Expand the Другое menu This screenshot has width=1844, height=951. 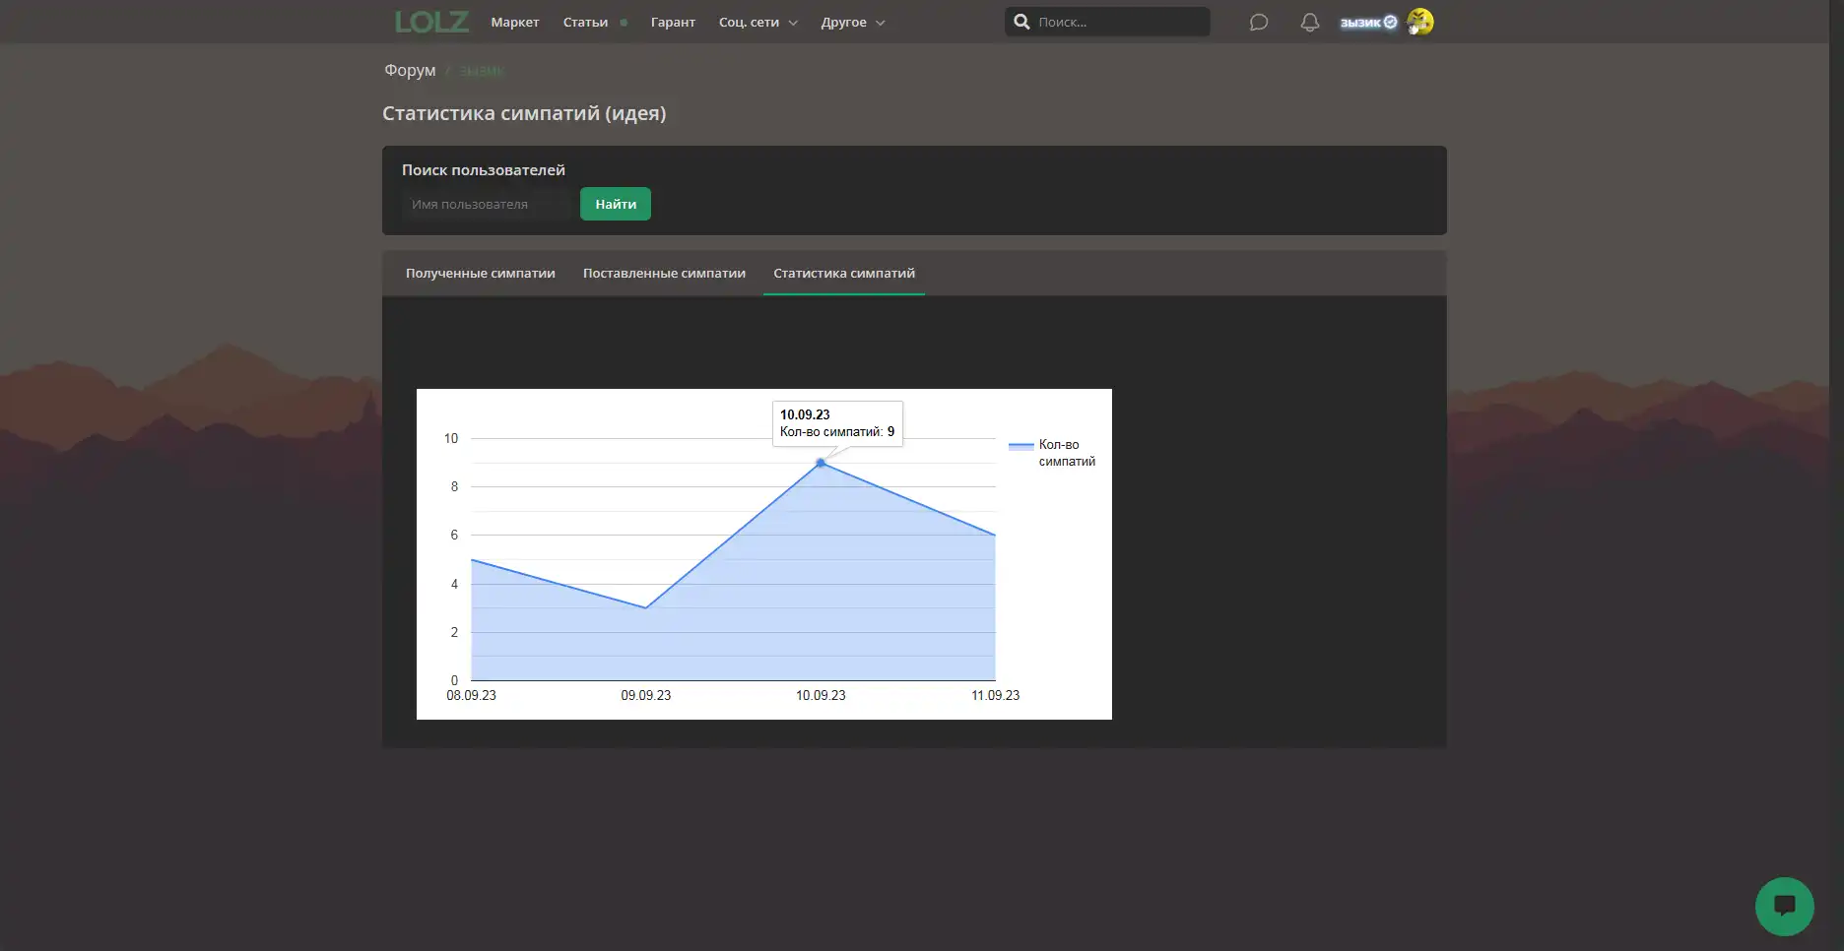point(852,22)
